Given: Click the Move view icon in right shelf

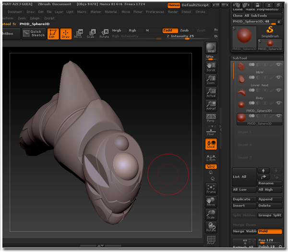Looking at the screenshot, I should click(211, 202).
